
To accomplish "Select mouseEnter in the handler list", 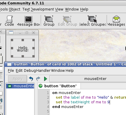I will (20, 86).
